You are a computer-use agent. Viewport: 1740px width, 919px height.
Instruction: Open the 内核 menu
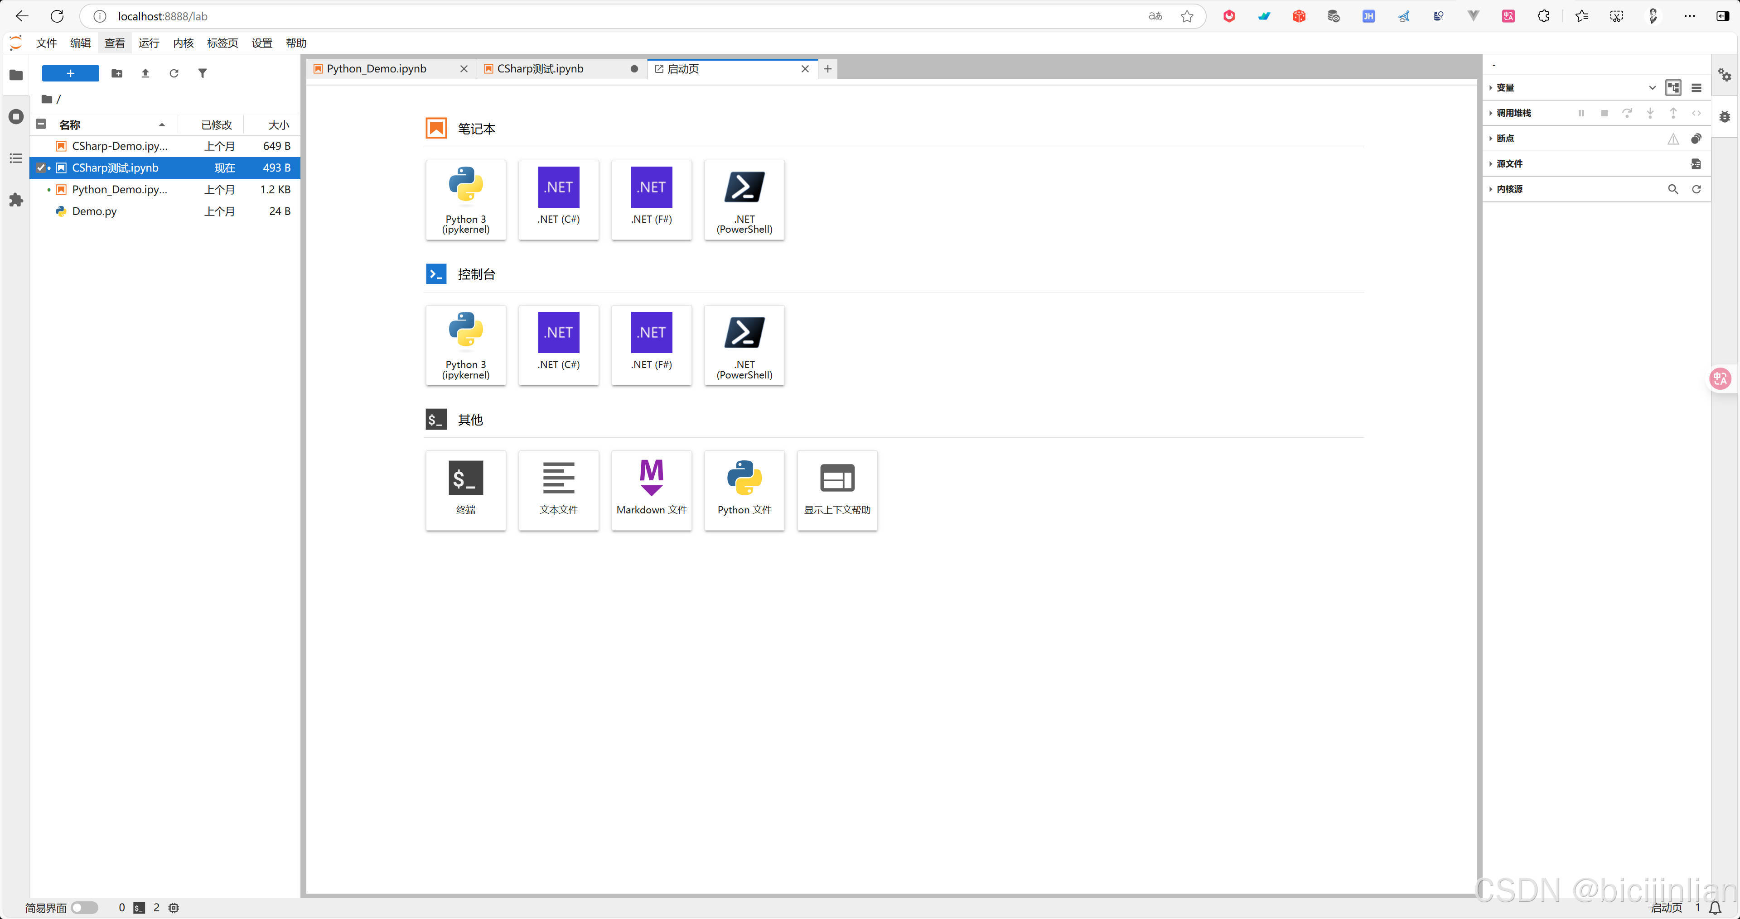[183, 43]
